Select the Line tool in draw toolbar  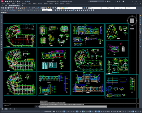point(2,16)
